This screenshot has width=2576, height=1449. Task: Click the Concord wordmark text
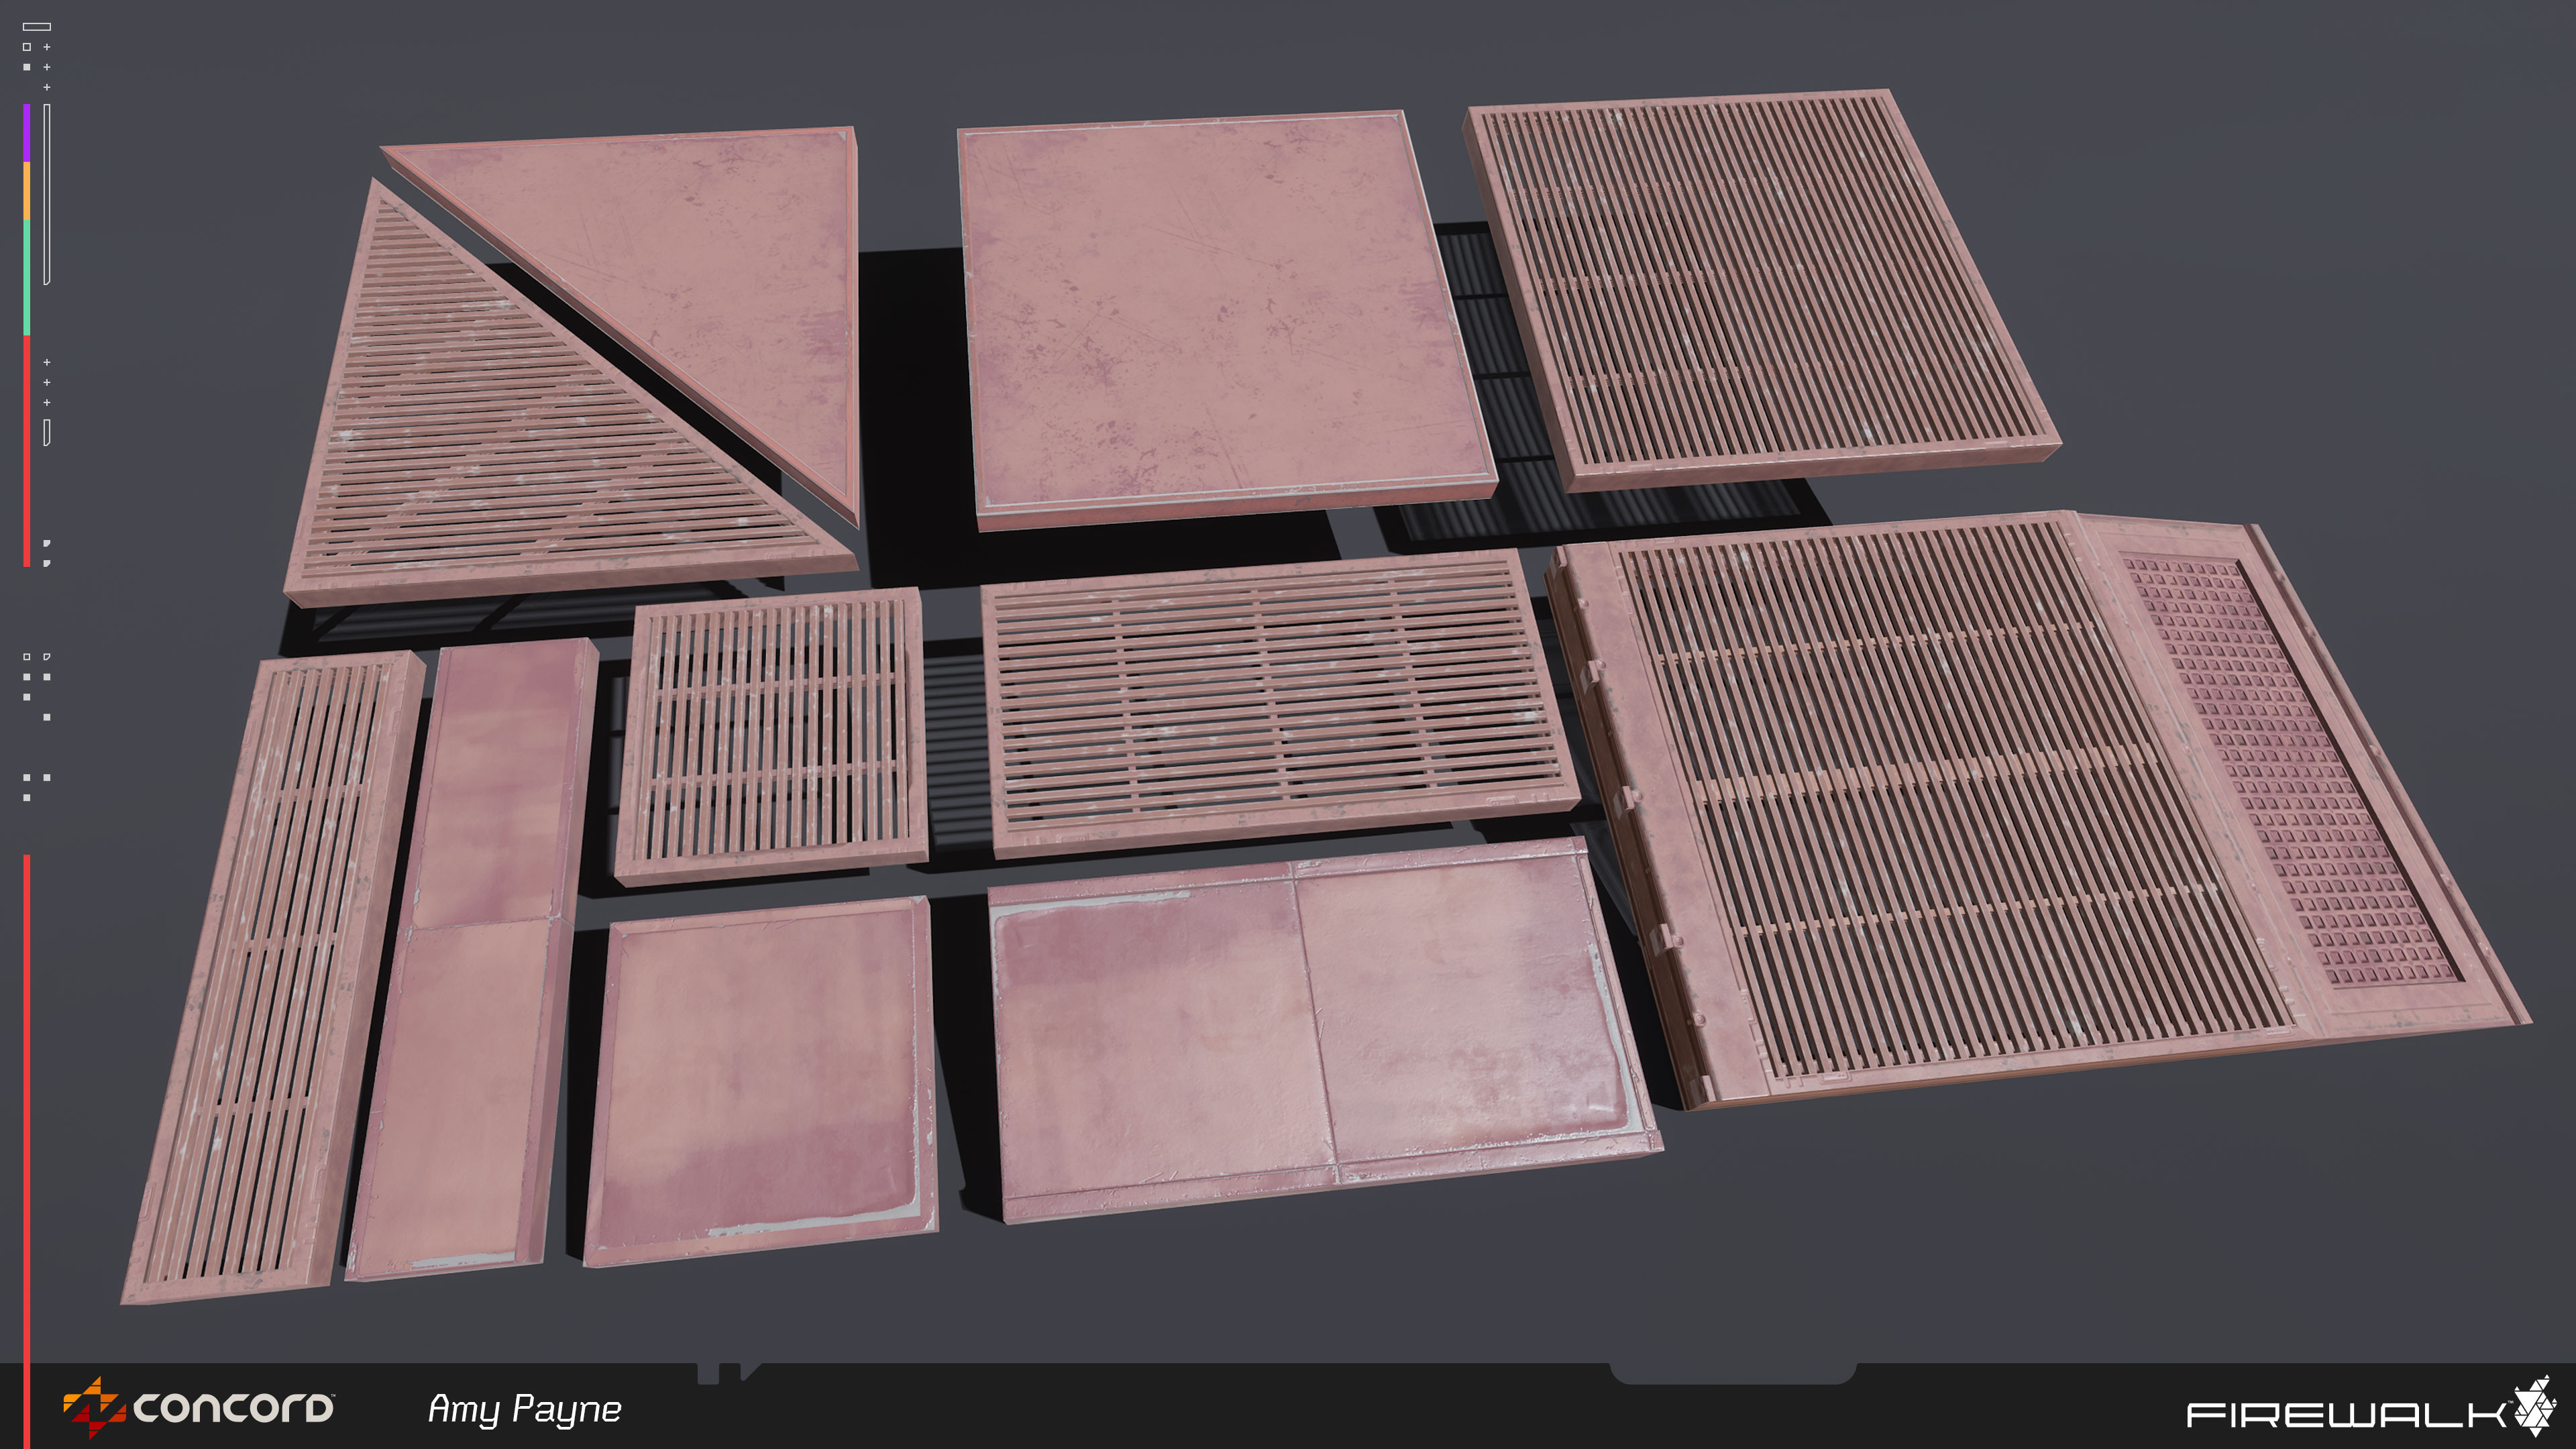click(x=234, y=1408)
